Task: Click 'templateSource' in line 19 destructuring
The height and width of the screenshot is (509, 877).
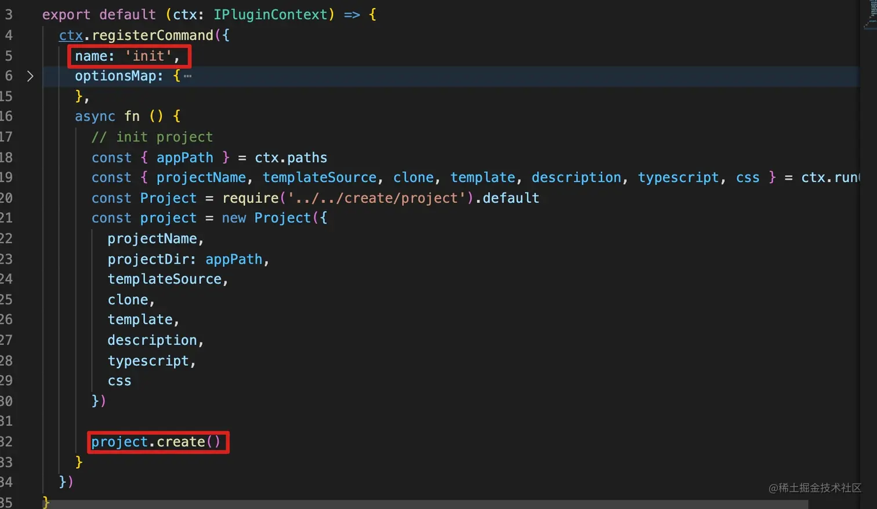Action: point(320,177)
